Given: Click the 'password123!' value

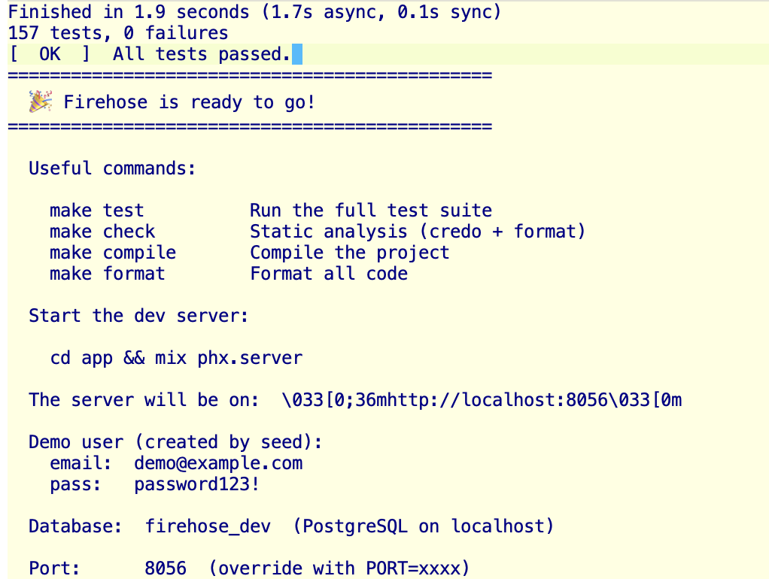Looking at the screenshot, I should pos(196,484).
